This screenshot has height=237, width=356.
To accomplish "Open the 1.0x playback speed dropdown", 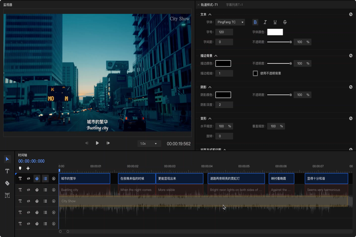I will tap(149, 143).
